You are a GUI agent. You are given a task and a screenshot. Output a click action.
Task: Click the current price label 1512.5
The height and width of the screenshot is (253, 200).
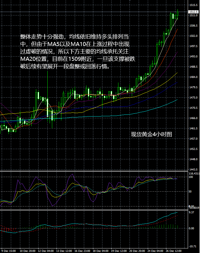point(194,12)
